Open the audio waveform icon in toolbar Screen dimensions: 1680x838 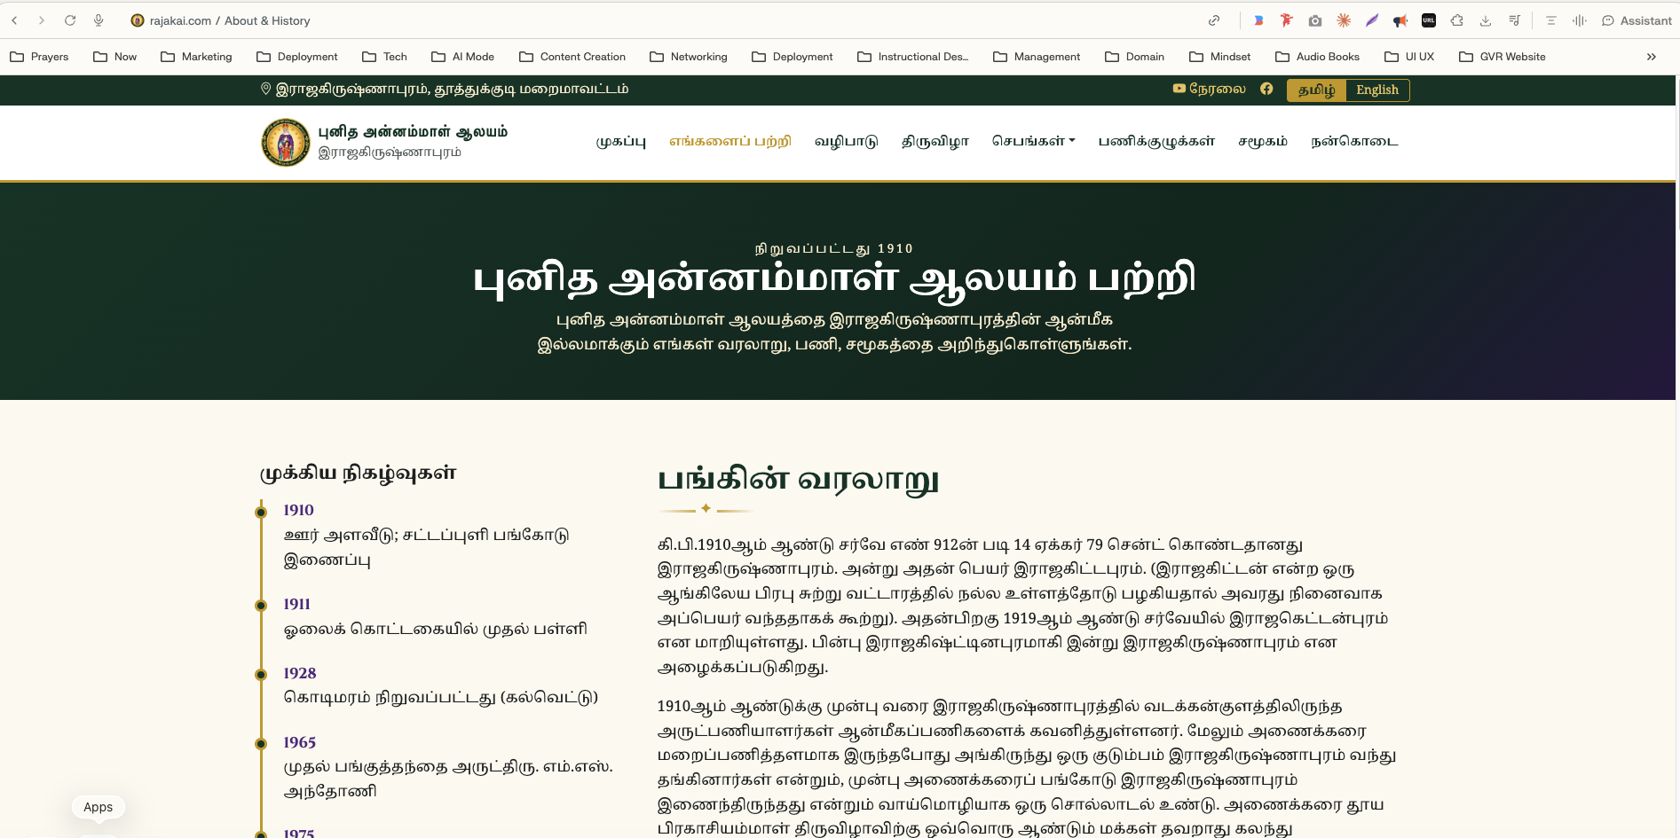(1580, 20)
